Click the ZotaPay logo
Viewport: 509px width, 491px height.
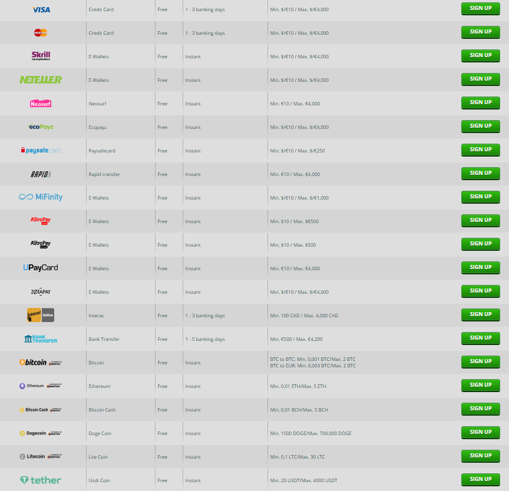tap(41, 291)
